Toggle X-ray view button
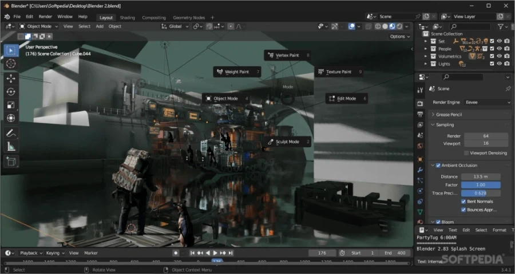515x274 pixels. coord(369,27)
